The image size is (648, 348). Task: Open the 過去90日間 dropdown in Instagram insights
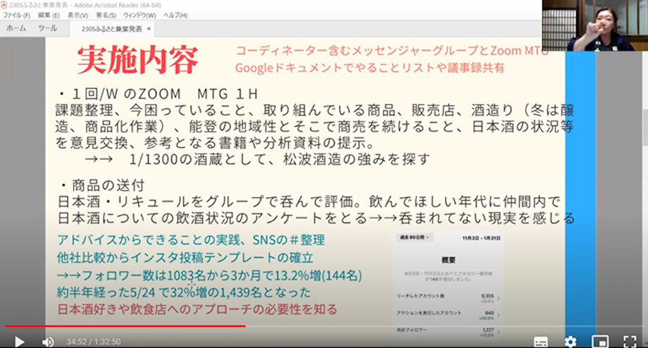tap(414, 237)
